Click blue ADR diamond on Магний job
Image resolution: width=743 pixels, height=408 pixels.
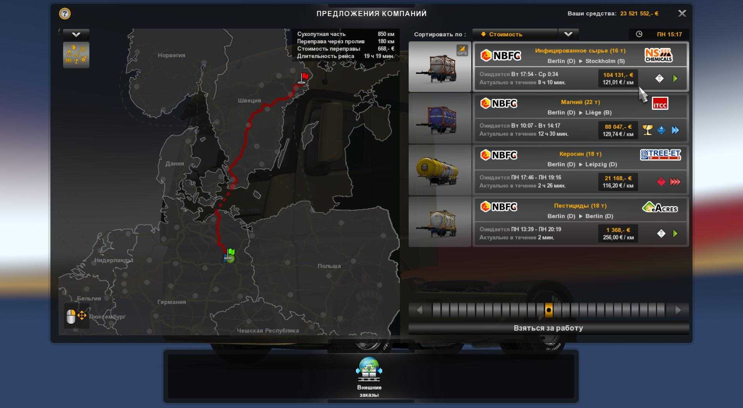pos(661,130)
